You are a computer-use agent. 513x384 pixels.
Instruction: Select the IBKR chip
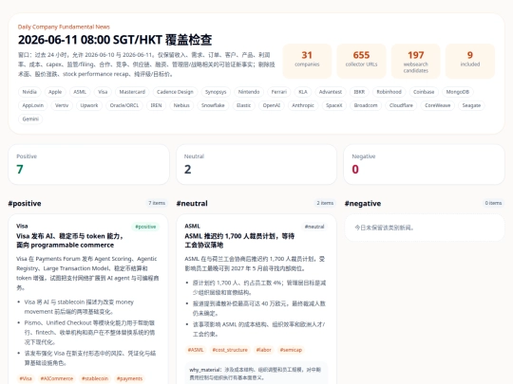pyautogui.click(x=359, y=92)
